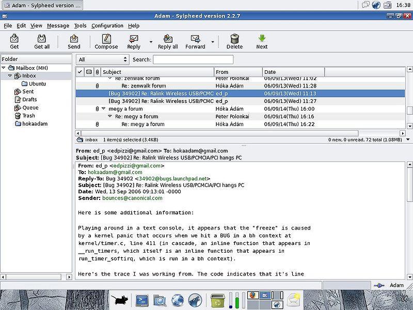The image size is (413, 310).
Task: Click the chat bubbles icon in the system tray
Action: (366, 5)
